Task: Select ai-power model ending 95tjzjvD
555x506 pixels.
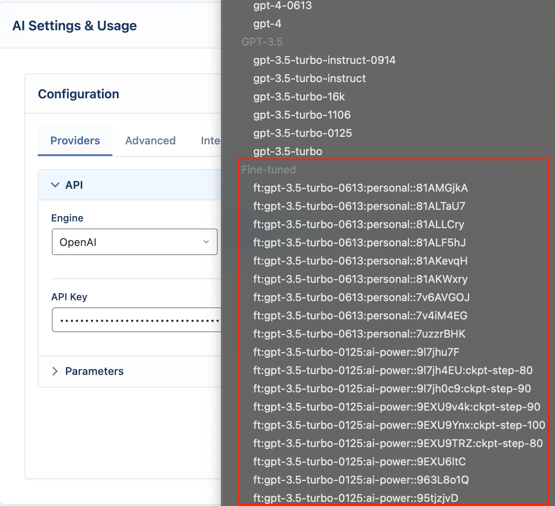Action: (355, 498)
